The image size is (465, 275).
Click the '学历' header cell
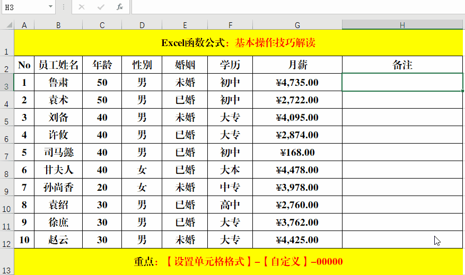coord(230,65)
